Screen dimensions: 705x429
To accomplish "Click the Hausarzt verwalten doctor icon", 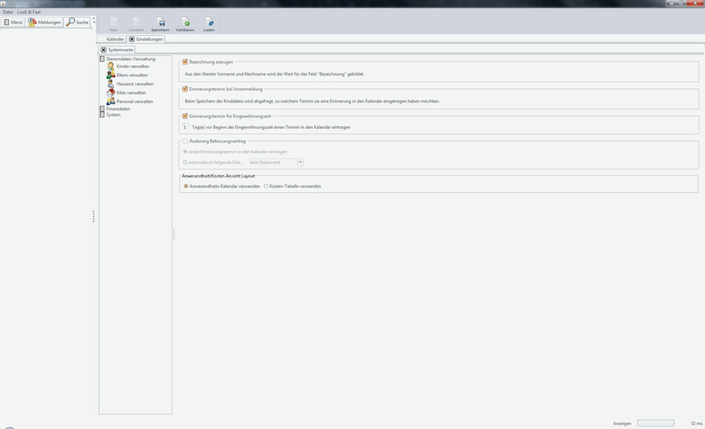I will pos(111,84).
